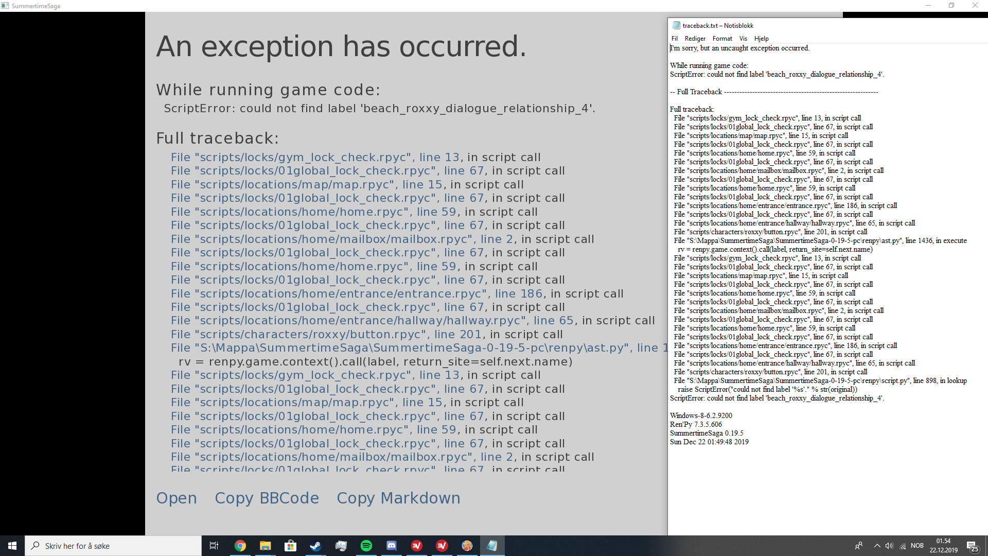The image size is (988, 556).
Task: Open the Rediger menu
Action: (695, 39)
